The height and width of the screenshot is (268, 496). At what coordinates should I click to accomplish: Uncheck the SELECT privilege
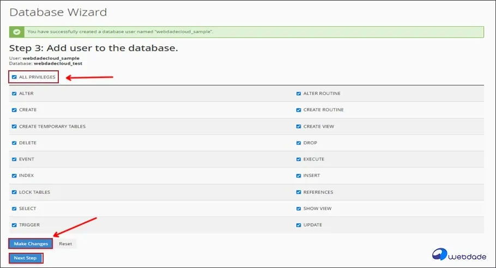[x=14, y=209]
